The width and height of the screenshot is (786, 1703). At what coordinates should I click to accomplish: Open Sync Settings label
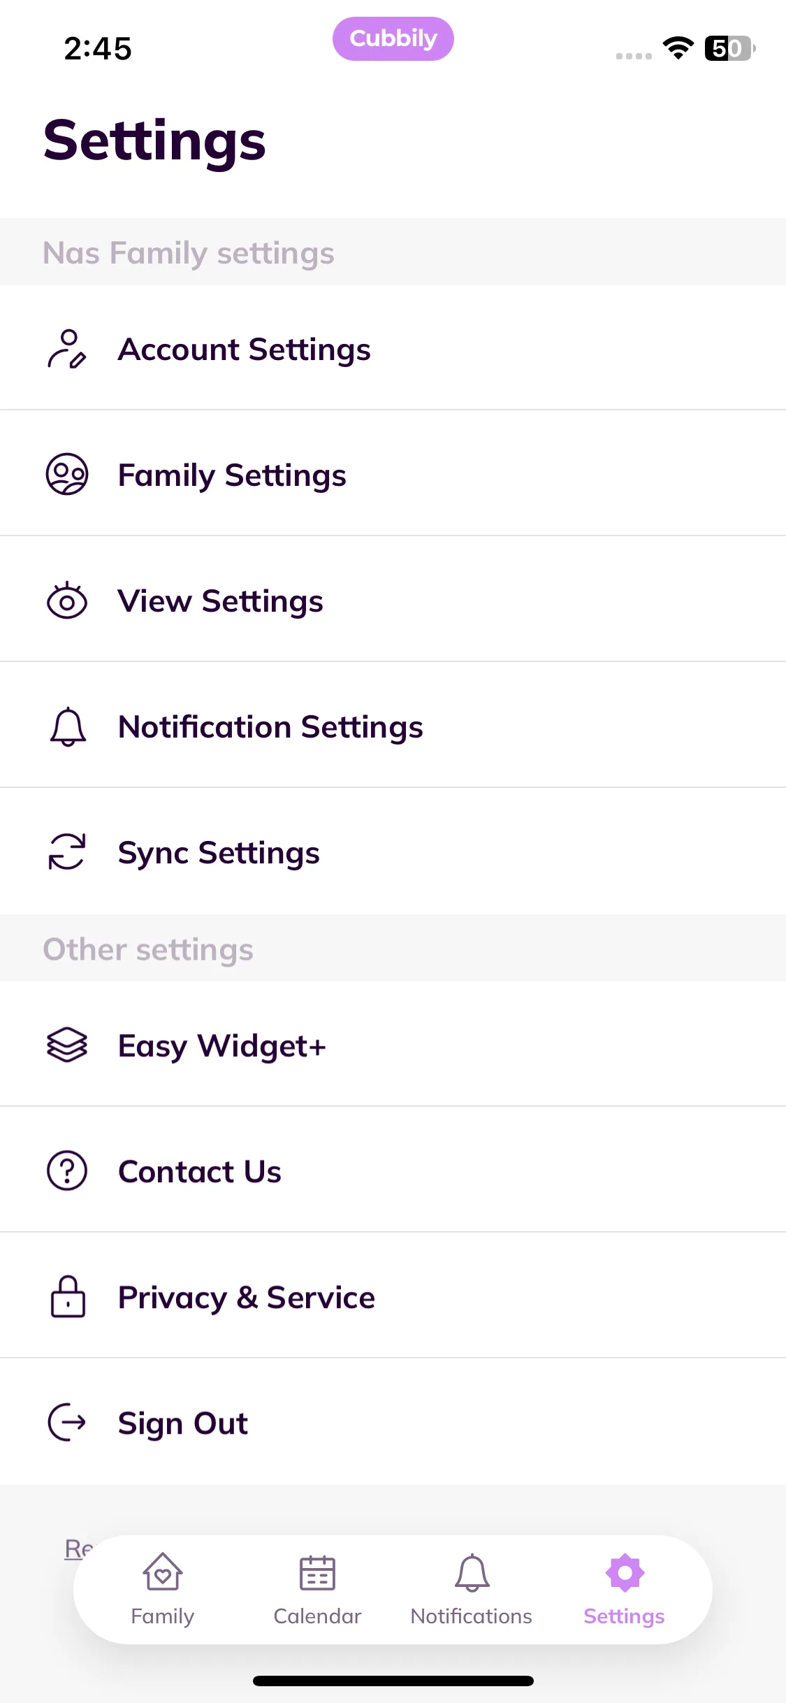[219, 852]
